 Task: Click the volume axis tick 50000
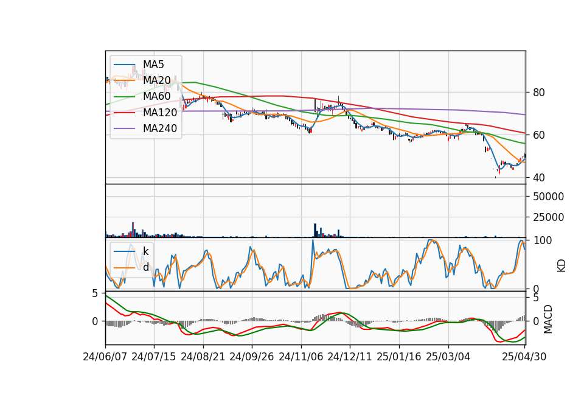(x=548, y=197)
